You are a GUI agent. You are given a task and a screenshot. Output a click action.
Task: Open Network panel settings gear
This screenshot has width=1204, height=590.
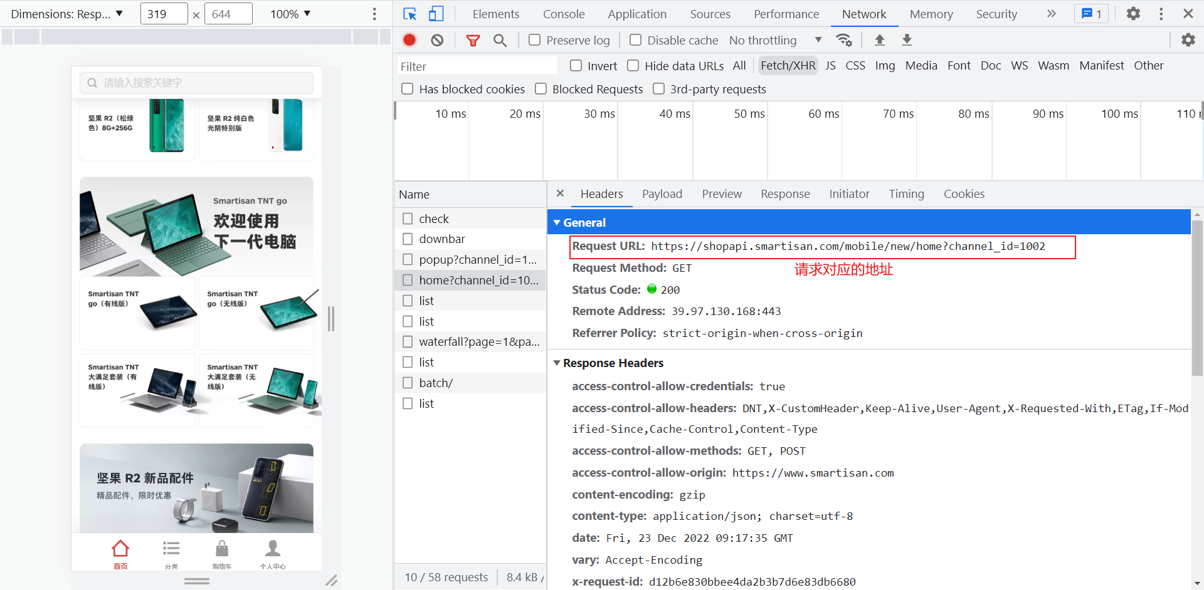pos(1188,40)
